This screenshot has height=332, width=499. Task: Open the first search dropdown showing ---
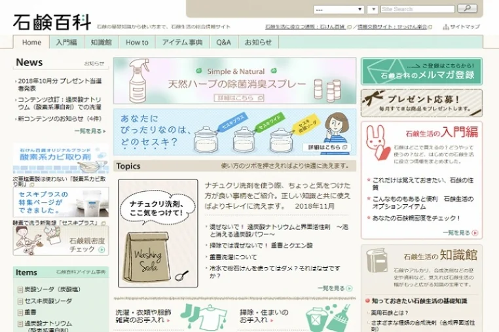tap(339, 10)
